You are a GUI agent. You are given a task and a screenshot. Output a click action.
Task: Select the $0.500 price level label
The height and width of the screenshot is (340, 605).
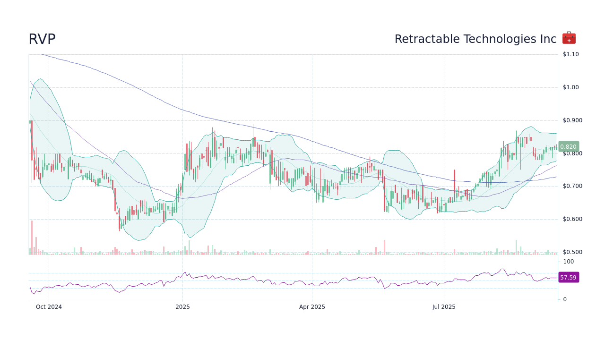(570, 252)
